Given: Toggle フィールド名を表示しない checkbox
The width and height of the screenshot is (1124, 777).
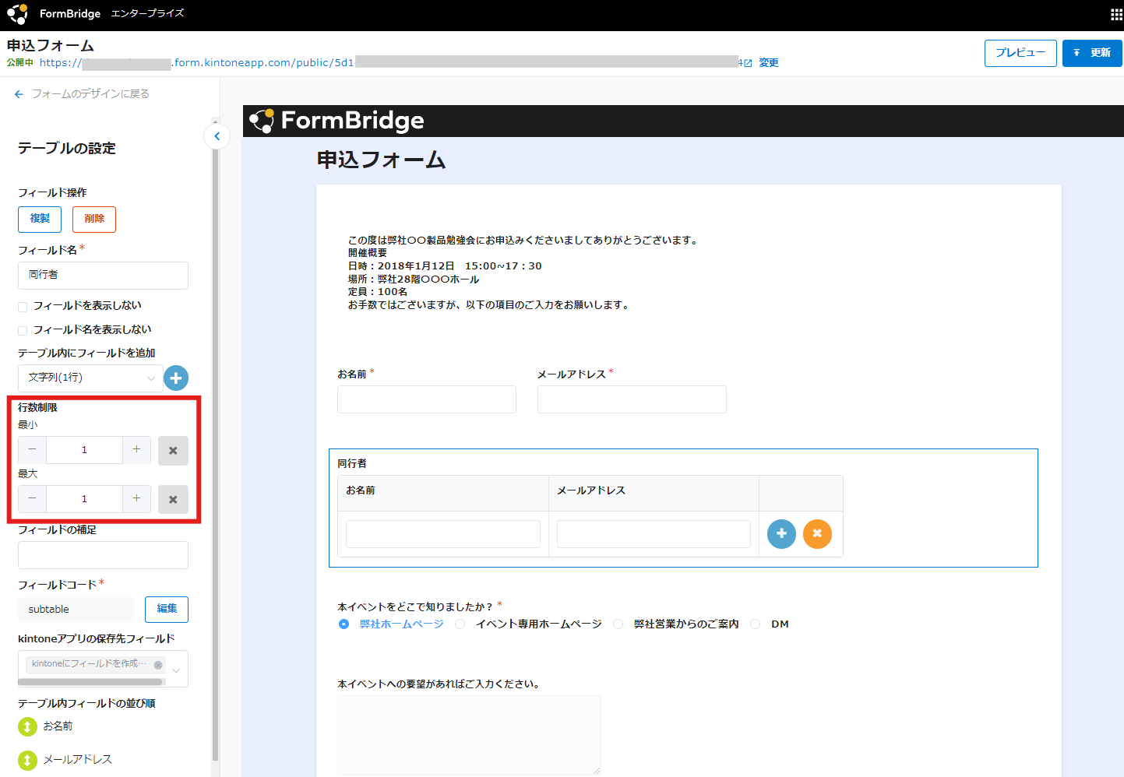Looking at the screenshot, I should tap(23, 331).
